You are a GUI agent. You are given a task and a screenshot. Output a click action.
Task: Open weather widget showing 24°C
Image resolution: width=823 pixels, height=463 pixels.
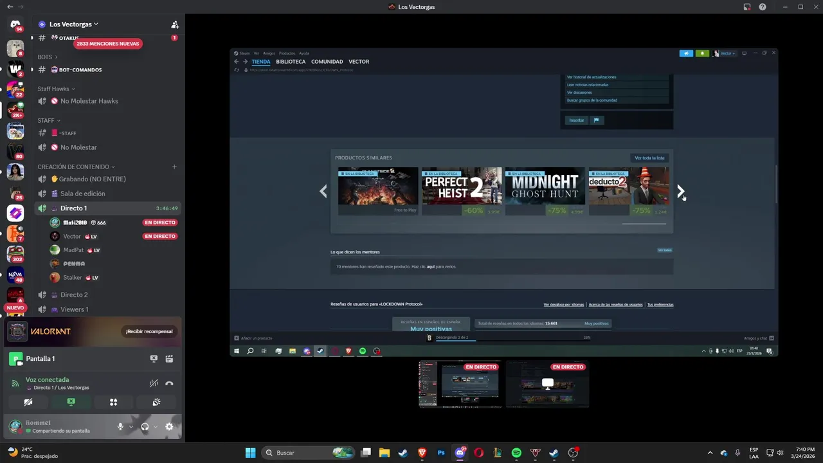32,453
